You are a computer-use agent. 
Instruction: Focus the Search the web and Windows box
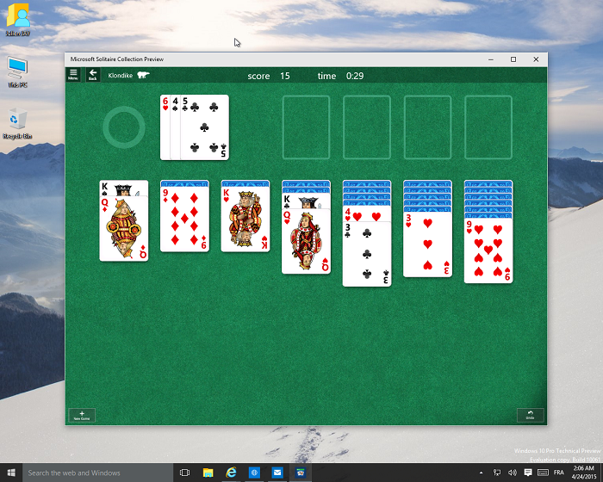(x=97, y=473)
